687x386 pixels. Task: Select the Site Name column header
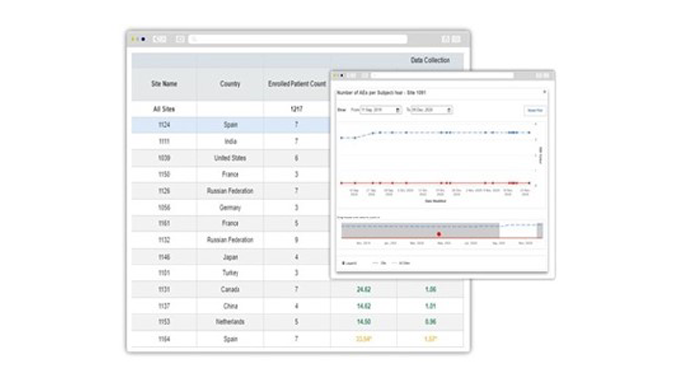click(x=164, y=84)
